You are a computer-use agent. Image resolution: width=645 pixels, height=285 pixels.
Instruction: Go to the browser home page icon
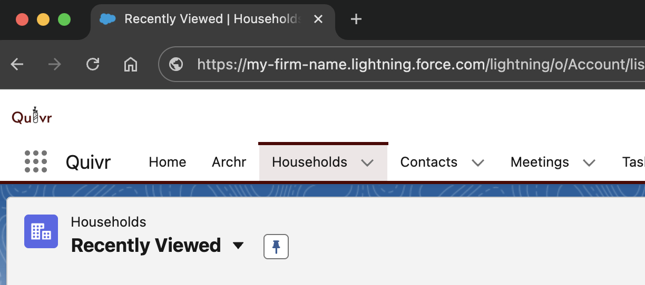click(130, 65)
